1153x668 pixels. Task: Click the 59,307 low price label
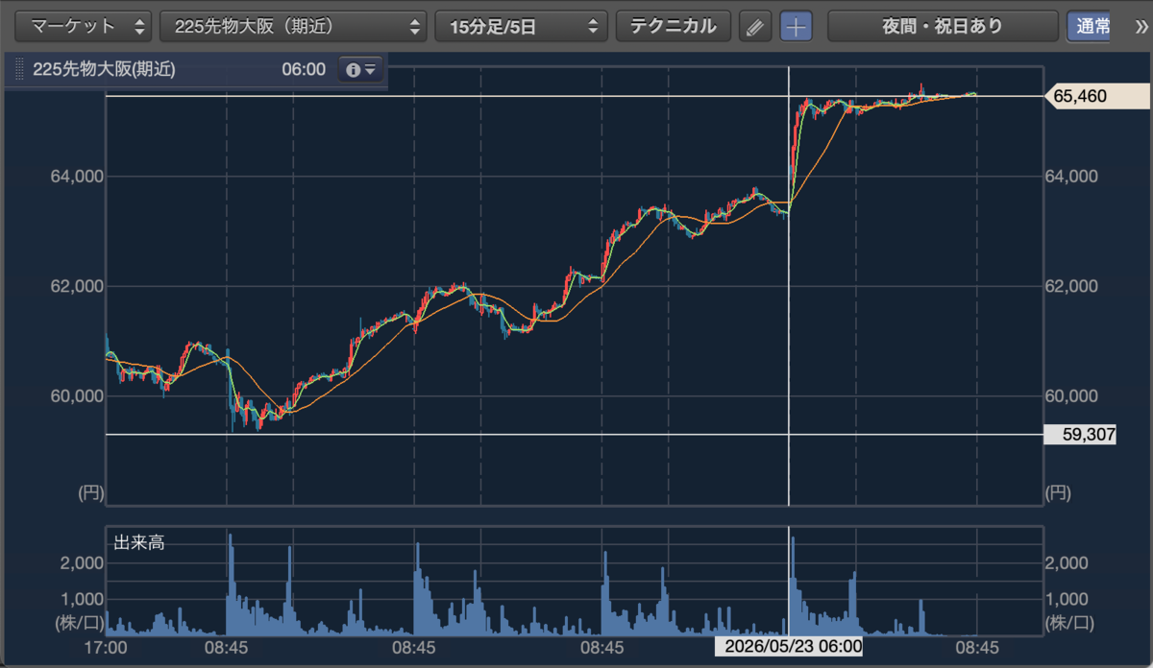point(1081,434)
